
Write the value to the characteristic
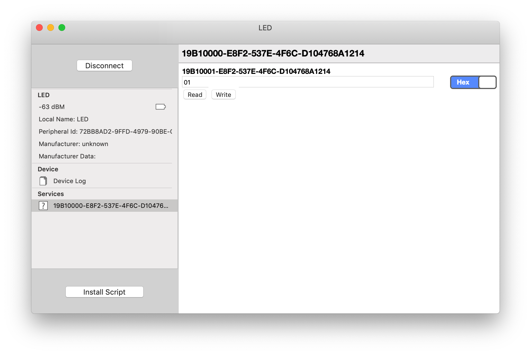coord(223,95)
